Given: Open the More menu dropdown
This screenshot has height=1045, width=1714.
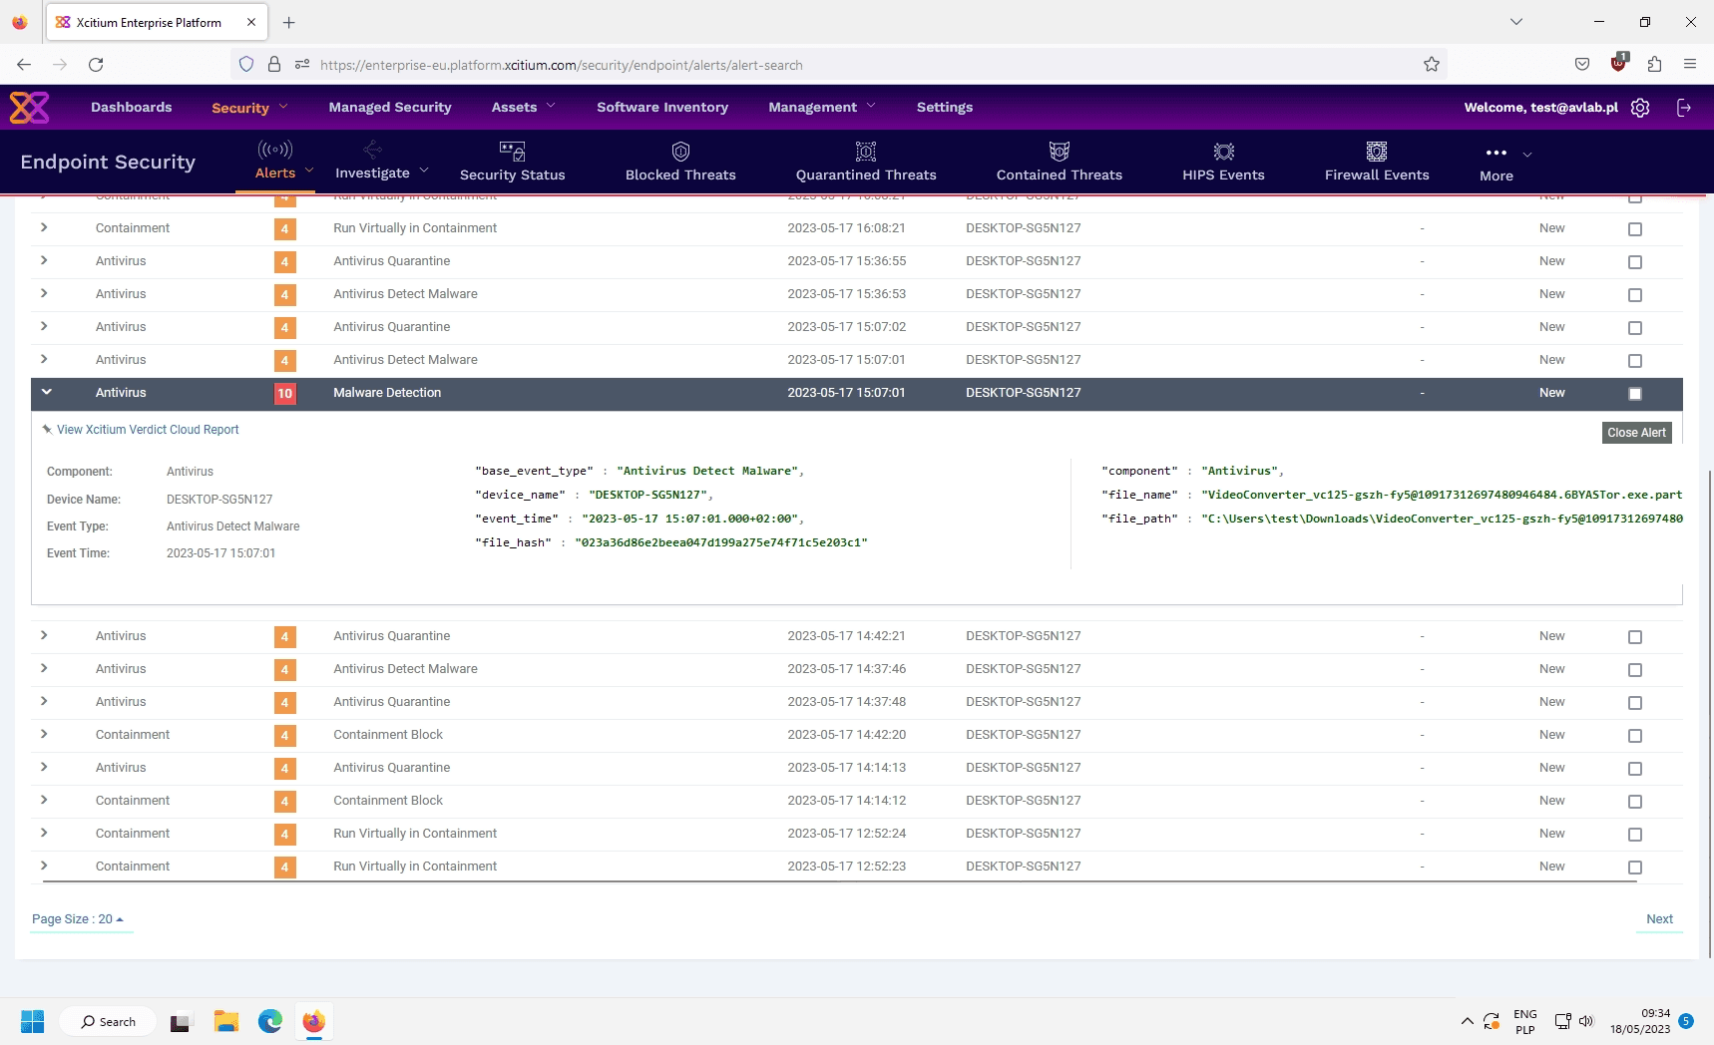Looking at the screenshot, I should point(1497,163).
